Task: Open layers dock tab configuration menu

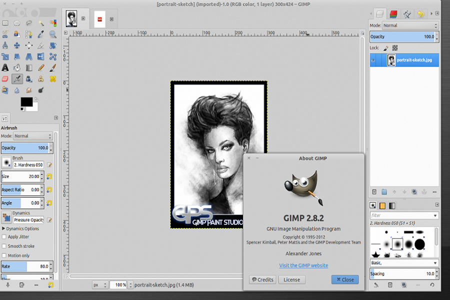Action: [437, 13]
